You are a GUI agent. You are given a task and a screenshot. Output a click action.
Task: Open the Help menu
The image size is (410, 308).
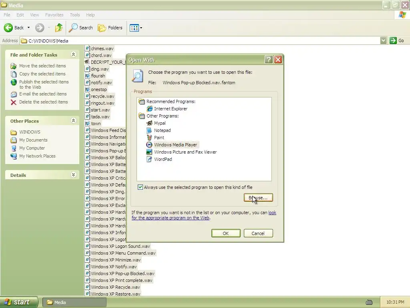[x=90, y=15]
